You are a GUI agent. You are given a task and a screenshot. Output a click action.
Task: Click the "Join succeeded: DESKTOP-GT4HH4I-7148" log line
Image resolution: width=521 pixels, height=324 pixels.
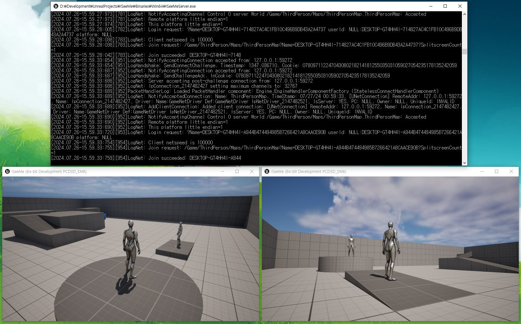pyautogui.click(x=146, y=55)
